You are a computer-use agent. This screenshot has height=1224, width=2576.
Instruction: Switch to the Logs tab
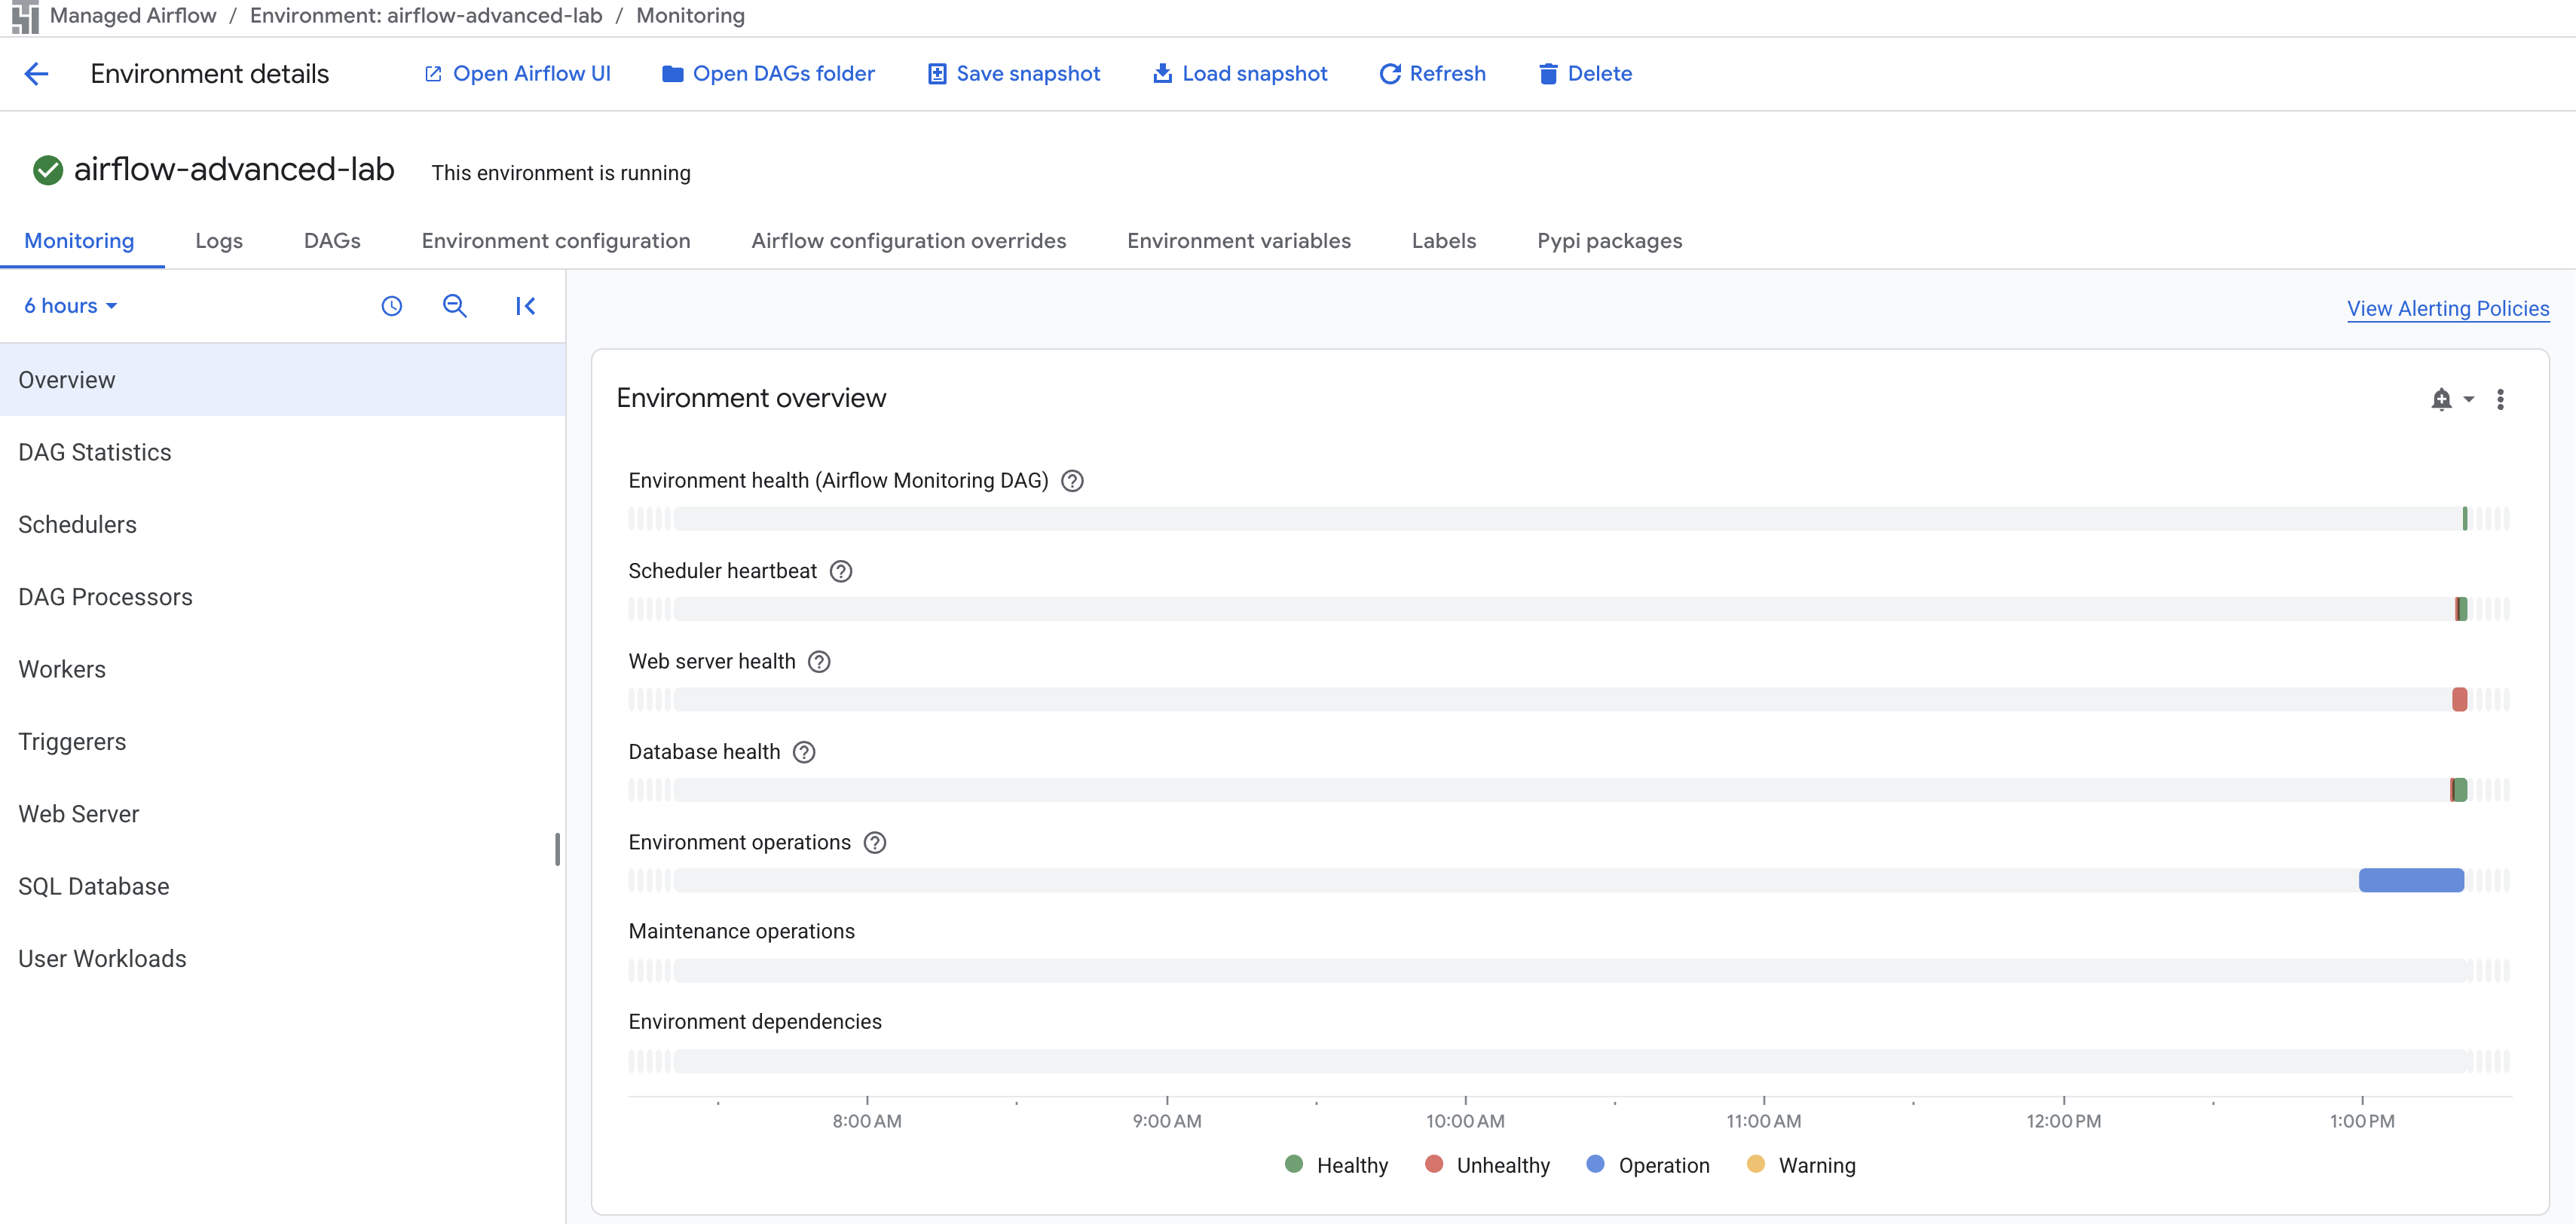[x=219, y=240]
